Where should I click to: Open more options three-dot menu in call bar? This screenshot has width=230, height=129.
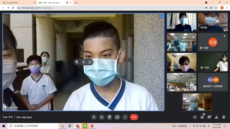pyautogui.click(x=125, y=117)
